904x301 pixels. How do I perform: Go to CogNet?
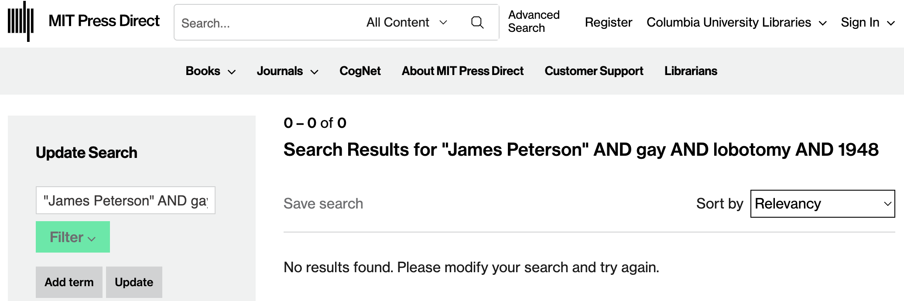coord(360,71)
